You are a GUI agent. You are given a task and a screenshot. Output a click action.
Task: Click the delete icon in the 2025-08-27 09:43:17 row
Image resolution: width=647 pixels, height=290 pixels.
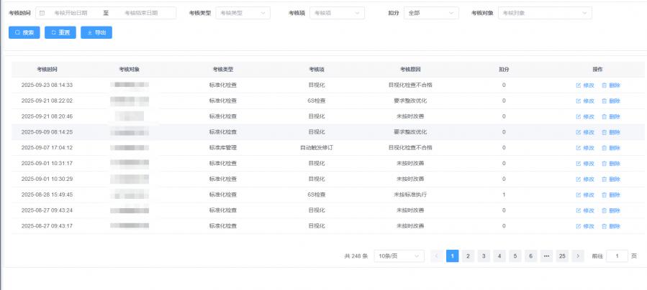[x=605, y=226]
